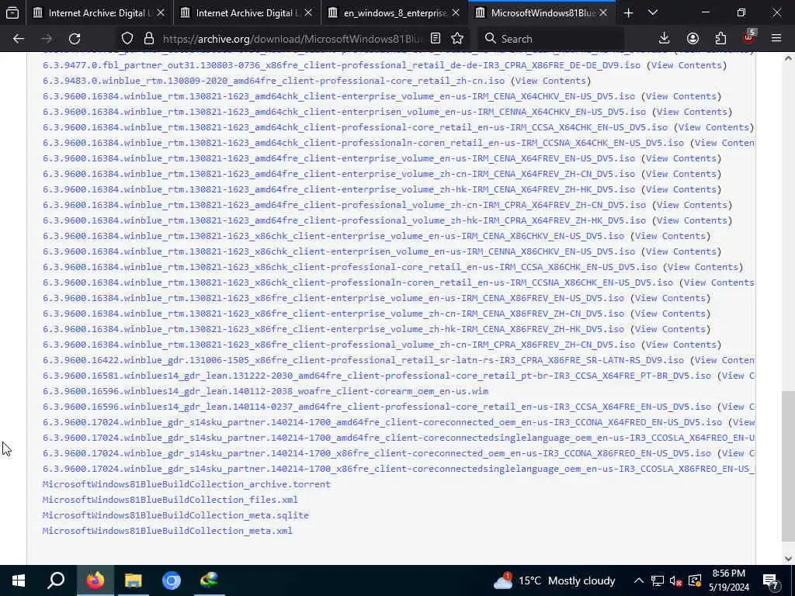
Task: View Contents of amd64fre professional zh-hk iso
Action: point(692,220)
